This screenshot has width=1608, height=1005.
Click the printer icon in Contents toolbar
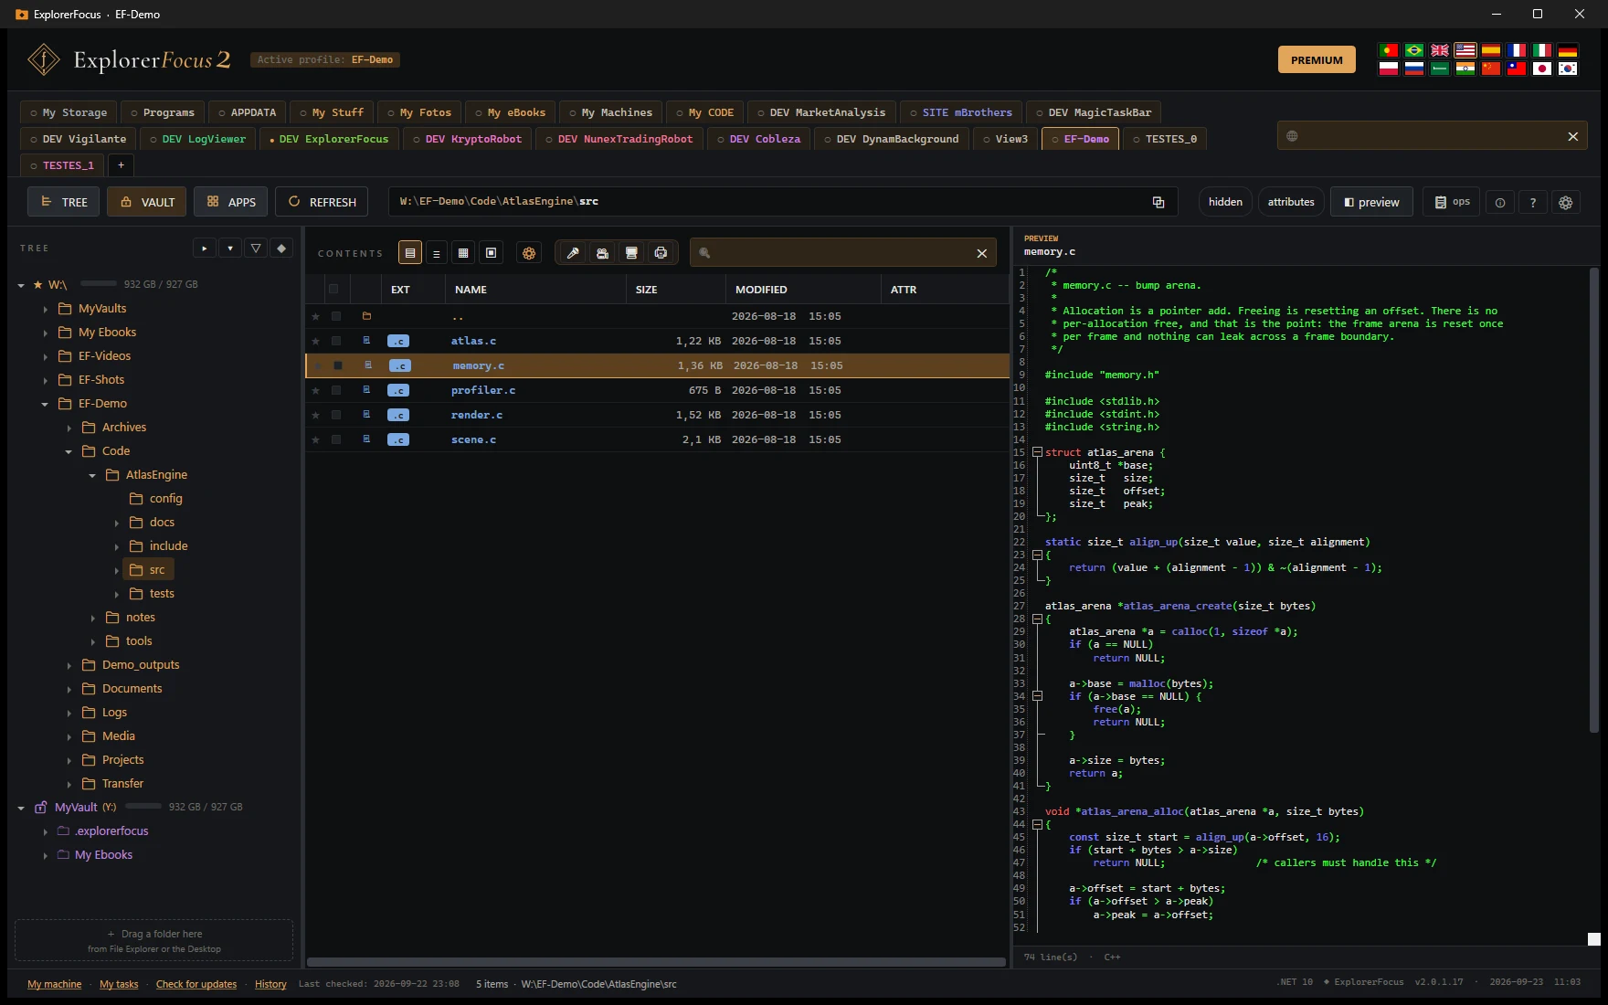coord(661,253)
